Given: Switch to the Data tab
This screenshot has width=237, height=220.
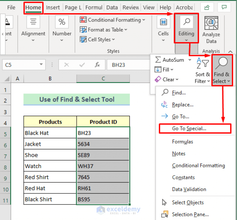Looking at the screenshot, I should coord(112,7).
